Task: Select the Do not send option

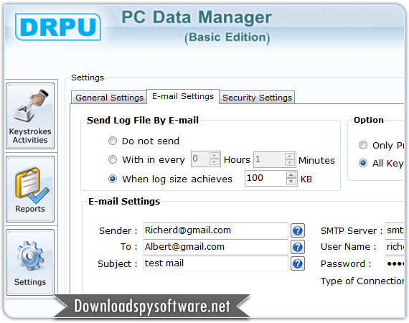Action: (x=113, y=141)
